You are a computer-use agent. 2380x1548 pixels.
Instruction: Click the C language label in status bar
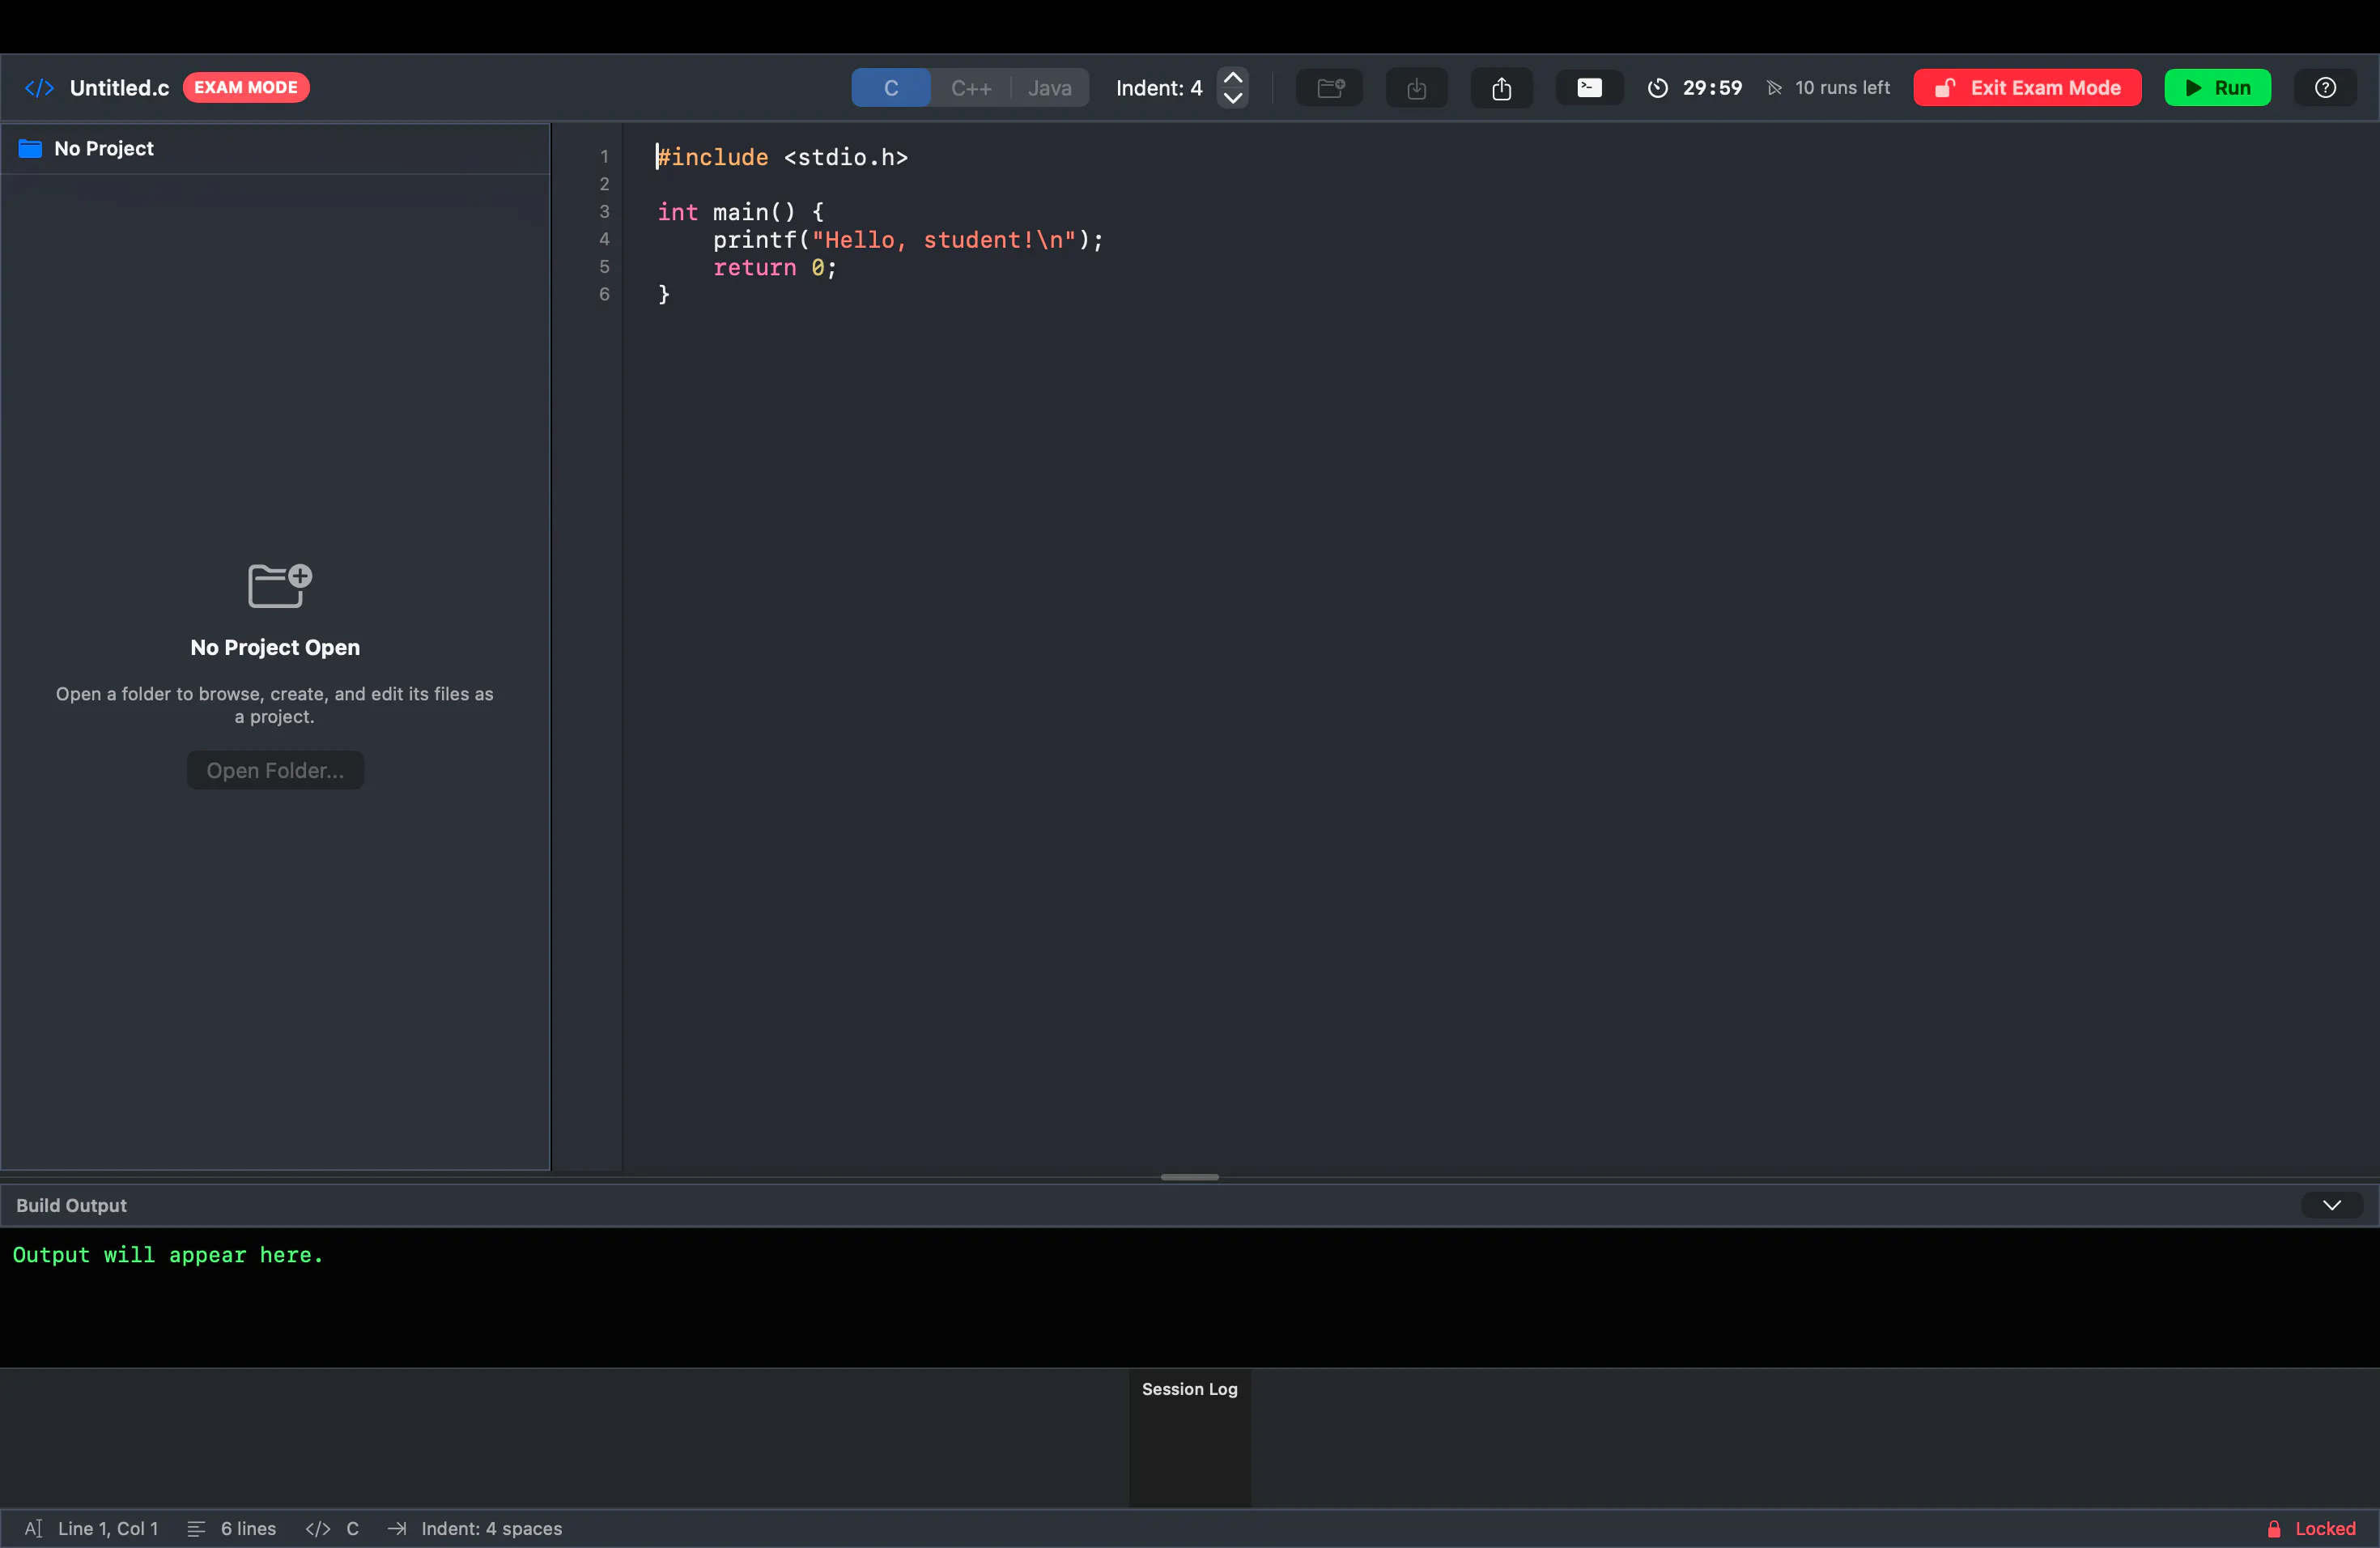(x=352, y=1528)
